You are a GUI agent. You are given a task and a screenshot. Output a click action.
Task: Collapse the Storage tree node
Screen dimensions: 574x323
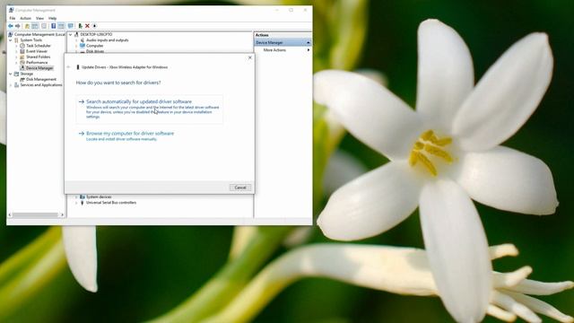tap(10, 74)
